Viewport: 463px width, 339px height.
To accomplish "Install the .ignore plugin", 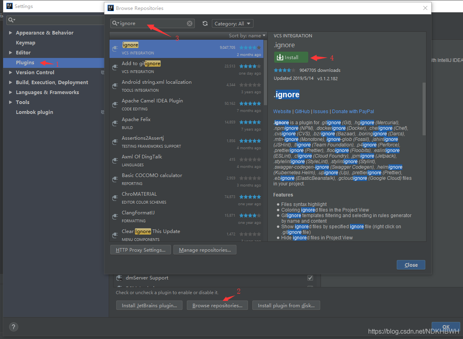I will coord(291,57).
